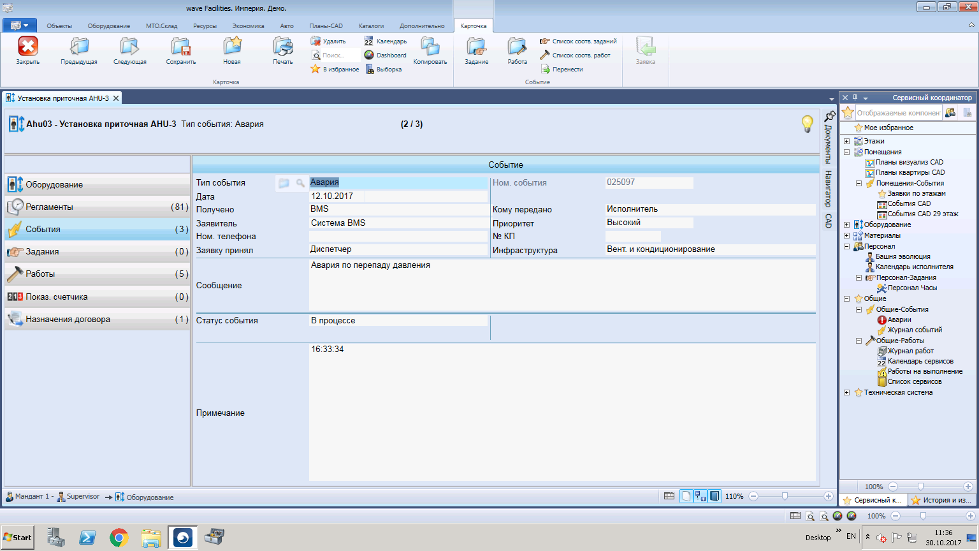Click zoom-in plus button beside 110%
The width and height of the screenshot is (979, 551).
(829, 496)
